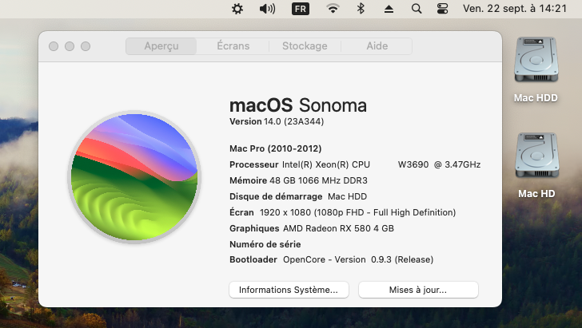Screen dimensions: 582x328
Task: Open Spotlight search magnifier
Action: pyautogui.click(x=417, y=9)
